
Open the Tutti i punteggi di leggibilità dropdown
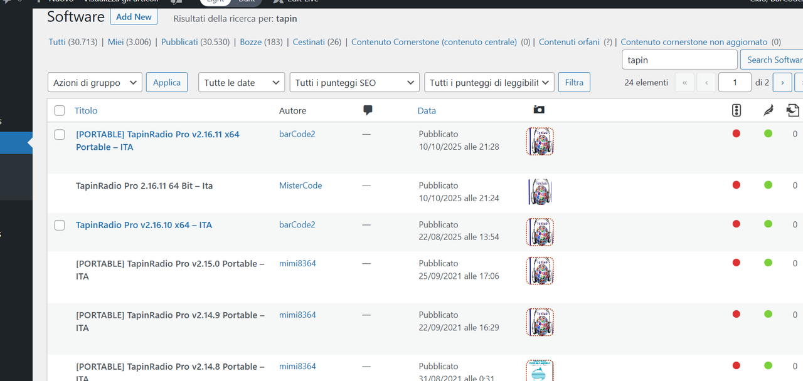point(489,82)
